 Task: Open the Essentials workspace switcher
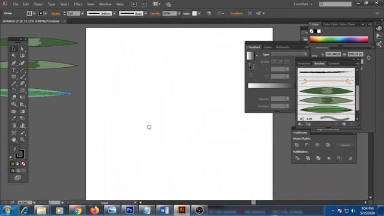303,4
